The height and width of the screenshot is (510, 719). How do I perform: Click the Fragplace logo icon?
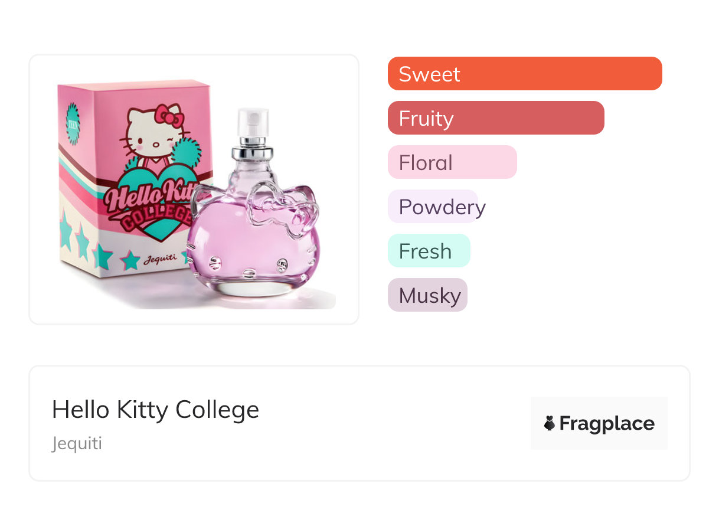550,423
